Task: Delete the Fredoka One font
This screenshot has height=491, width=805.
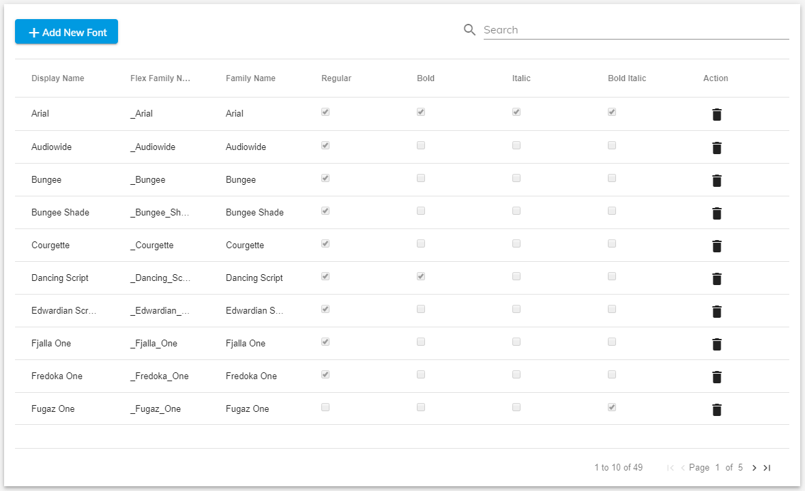Action: click(x=717, y=377)
